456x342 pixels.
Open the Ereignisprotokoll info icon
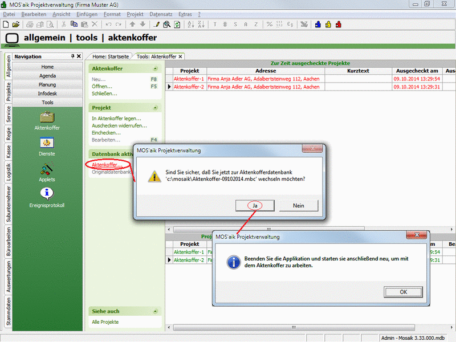pyautogui.click(x=47, y=194)
